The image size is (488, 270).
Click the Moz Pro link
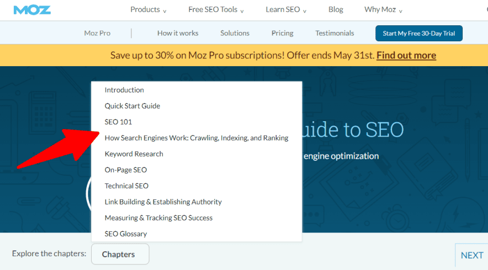[97, 33]
